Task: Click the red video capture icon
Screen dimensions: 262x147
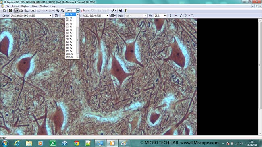Action: (83, 11)
